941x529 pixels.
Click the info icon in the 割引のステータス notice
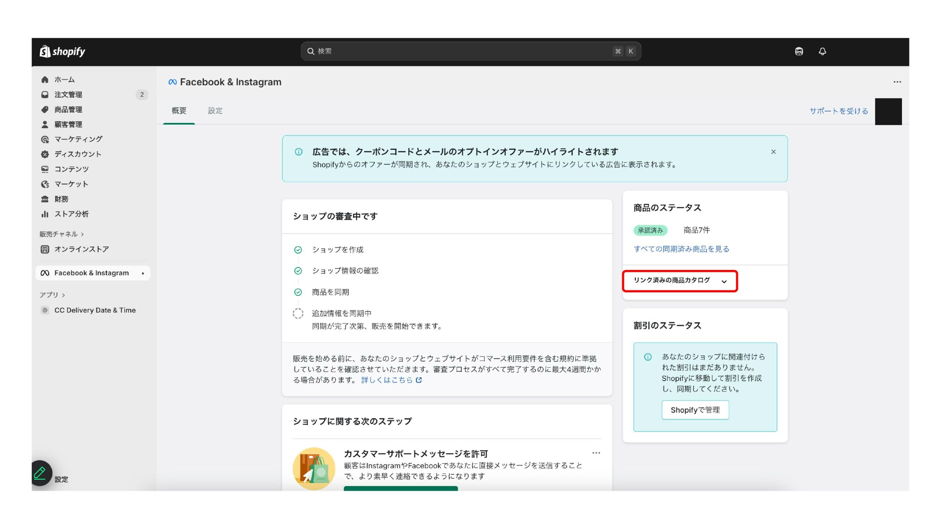pos(648,357)
